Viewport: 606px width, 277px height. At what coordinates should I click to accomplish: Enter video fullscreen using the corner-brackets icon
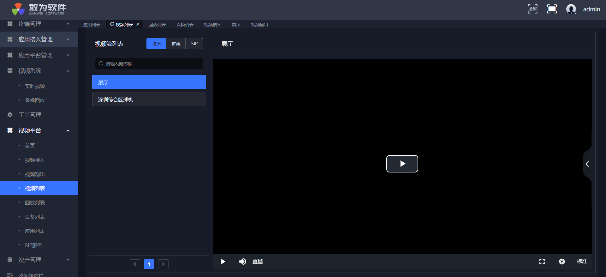(x=542, y=262)
